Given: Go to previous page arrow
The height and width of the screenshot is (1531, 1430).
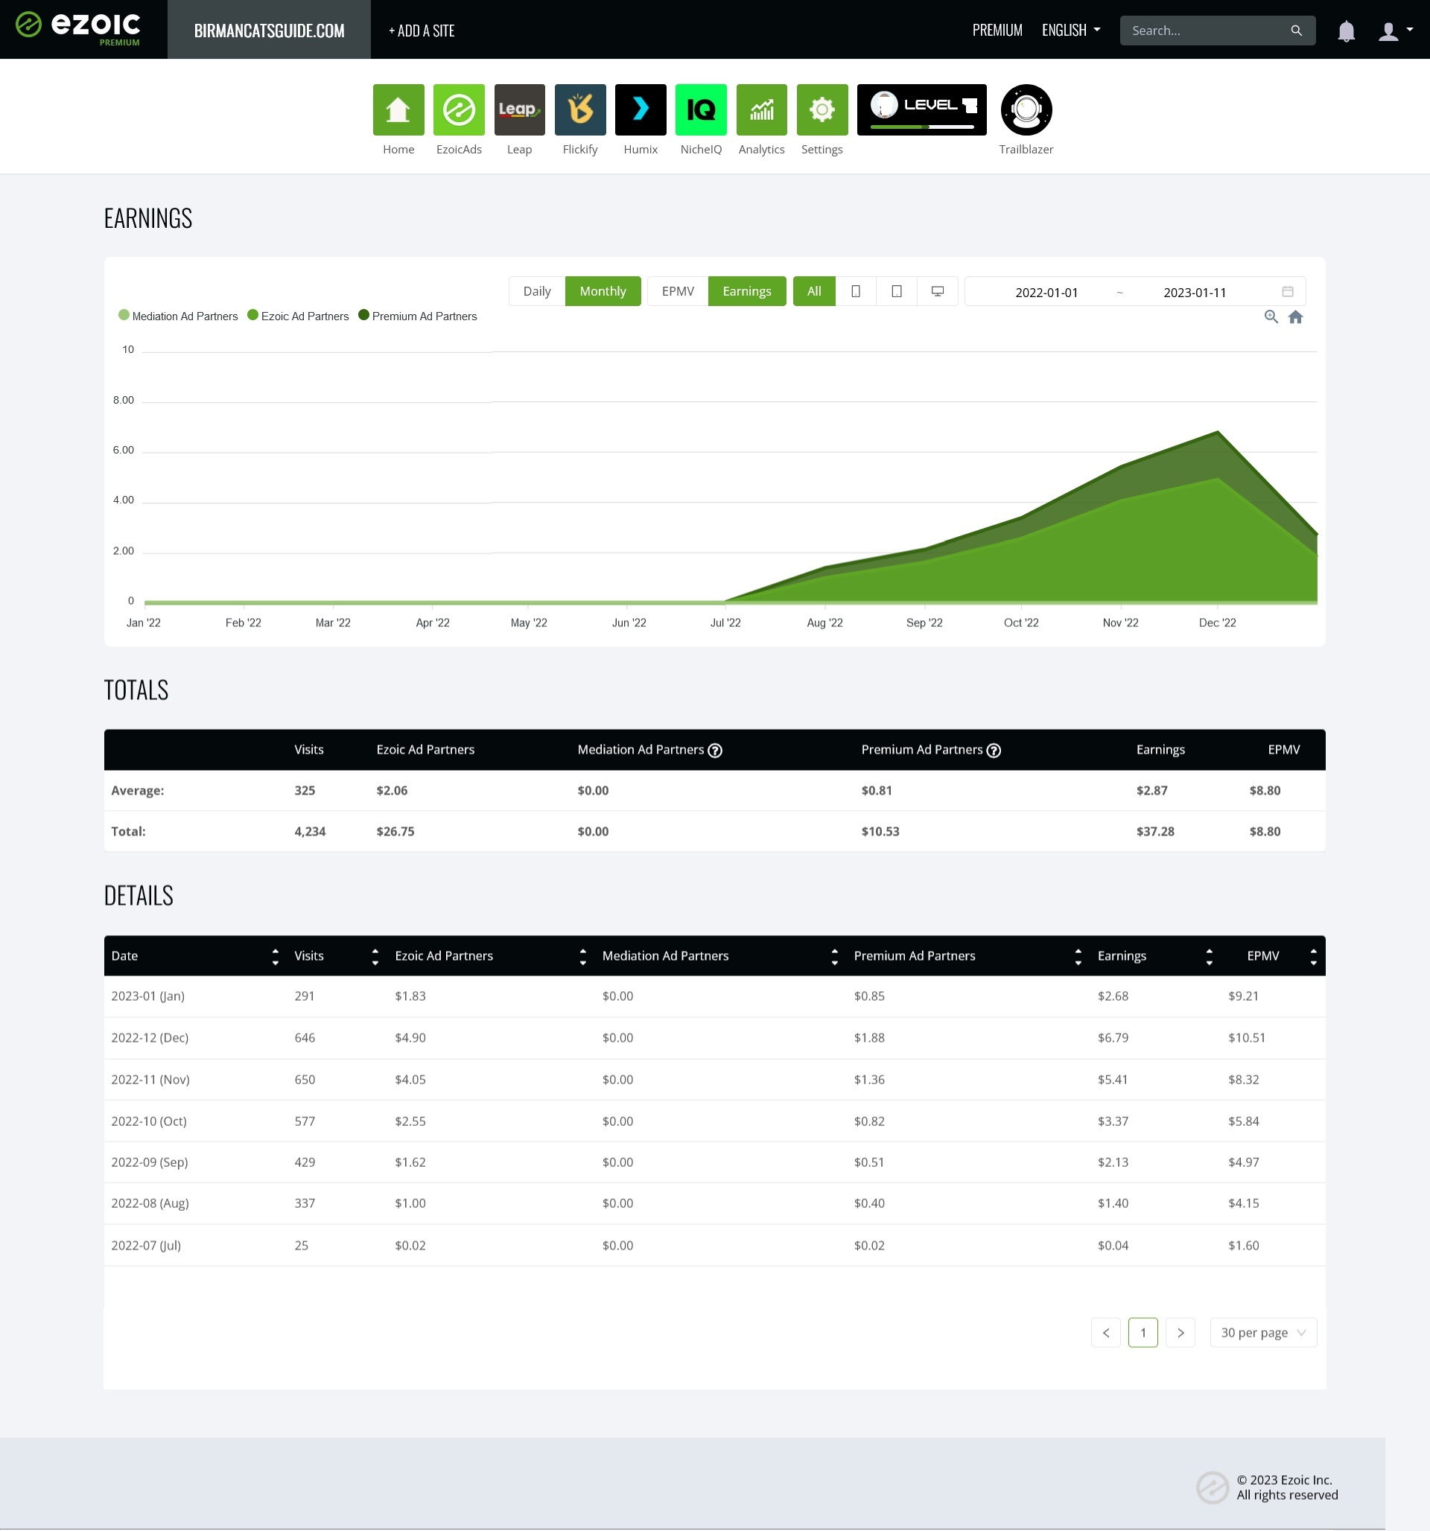Looking at the screenshot, I should pyautogui.click(x=1105, y=1333).
